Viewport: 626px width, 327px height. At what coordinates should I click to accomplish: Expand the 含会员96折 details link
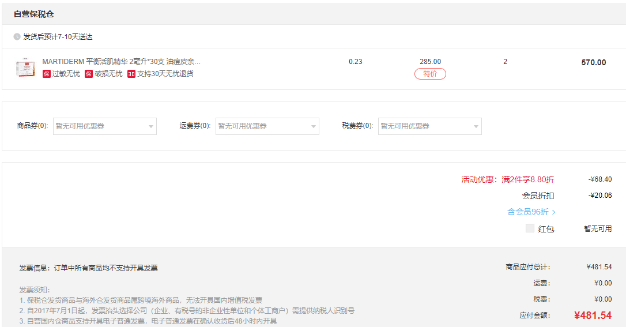click(531, 212)
